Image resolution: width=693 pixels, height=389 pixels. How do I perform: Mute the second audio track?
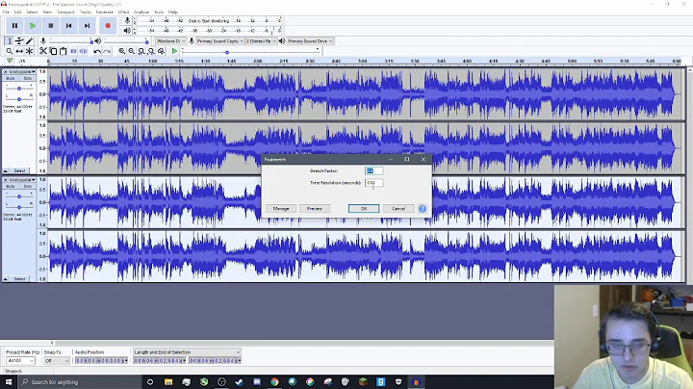coord(11,187)
